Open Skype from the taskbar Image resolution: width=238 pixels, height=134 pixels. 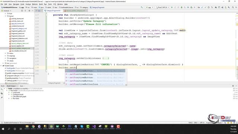[x=82, y=127]
